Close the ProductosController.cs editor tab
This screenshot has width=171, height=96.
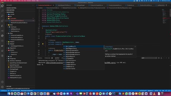click(53, 5)
